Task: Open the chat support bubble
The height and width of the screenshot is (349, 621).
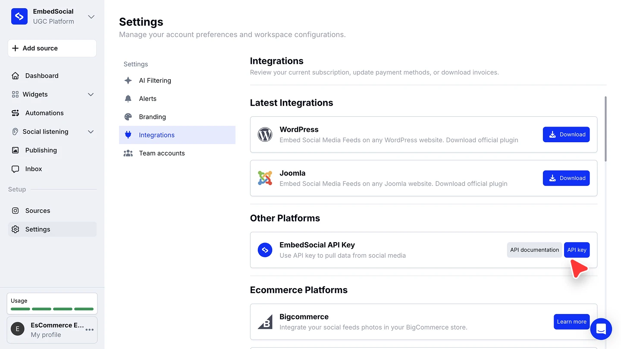Action: coord(601,329)
